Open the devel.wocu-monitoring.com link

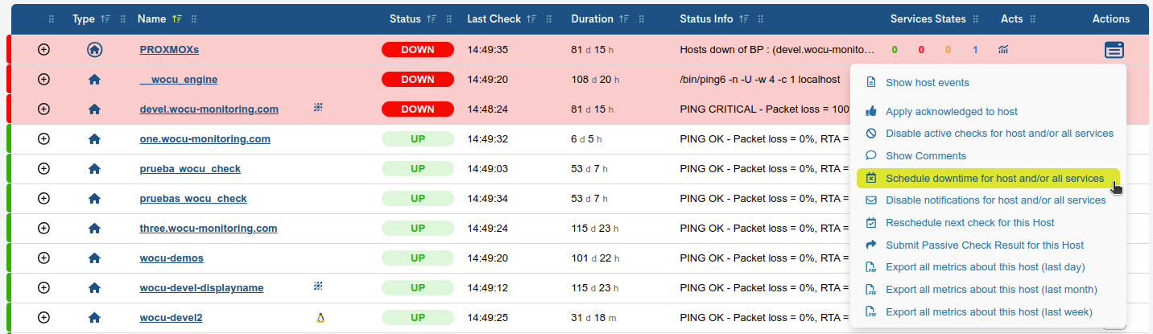209,109
